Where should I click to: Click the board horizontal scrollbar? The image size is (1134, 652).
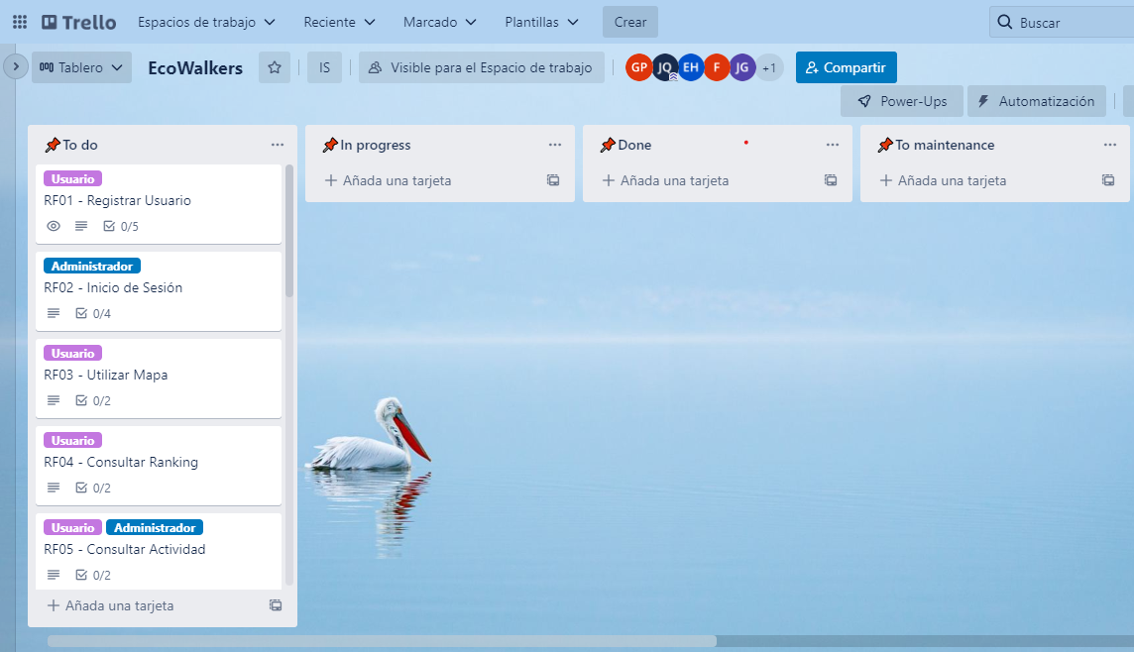(382, 641)
